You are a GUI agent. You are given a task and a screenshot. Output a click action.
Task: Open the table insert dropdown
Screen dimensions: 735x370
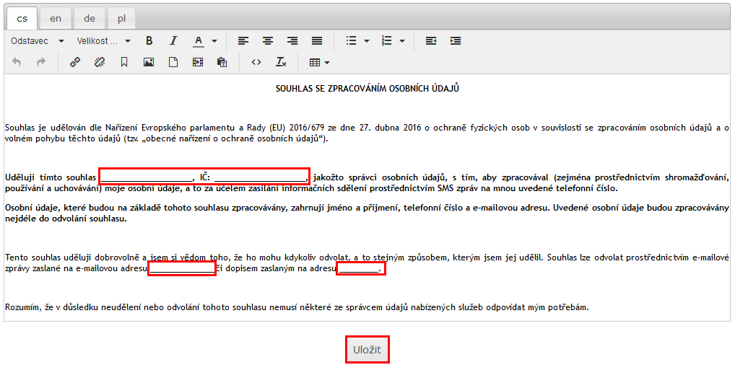coord(319,63)
